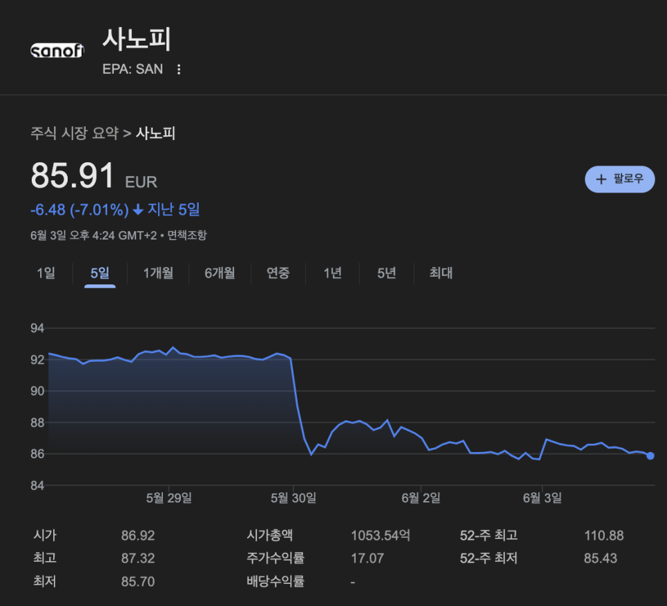The width and height of the screenshot is (667, 606).
Task: Open the 주식 시장 요약 breadcrumb link
Action: (75, 133)
